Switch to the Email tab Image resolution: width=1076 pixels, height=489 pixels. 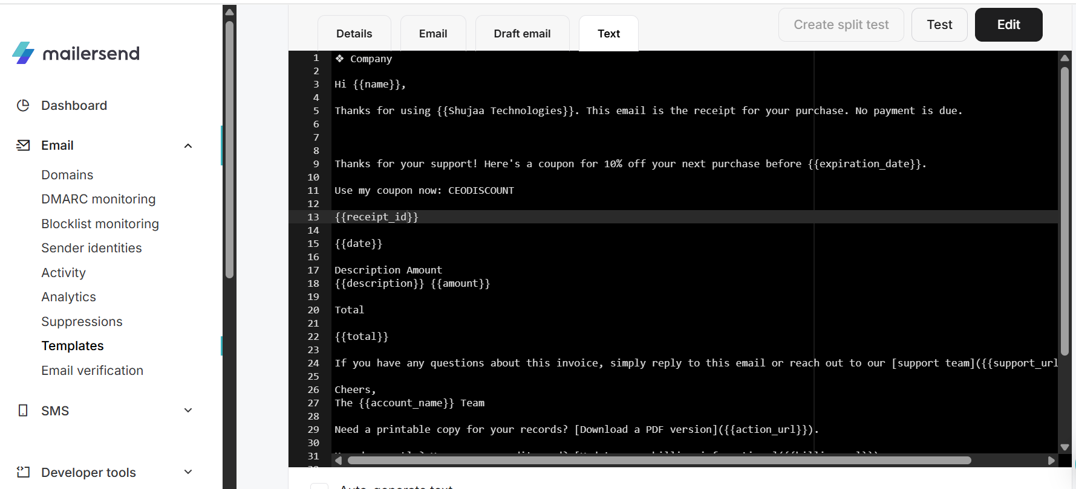click(433, 34)
